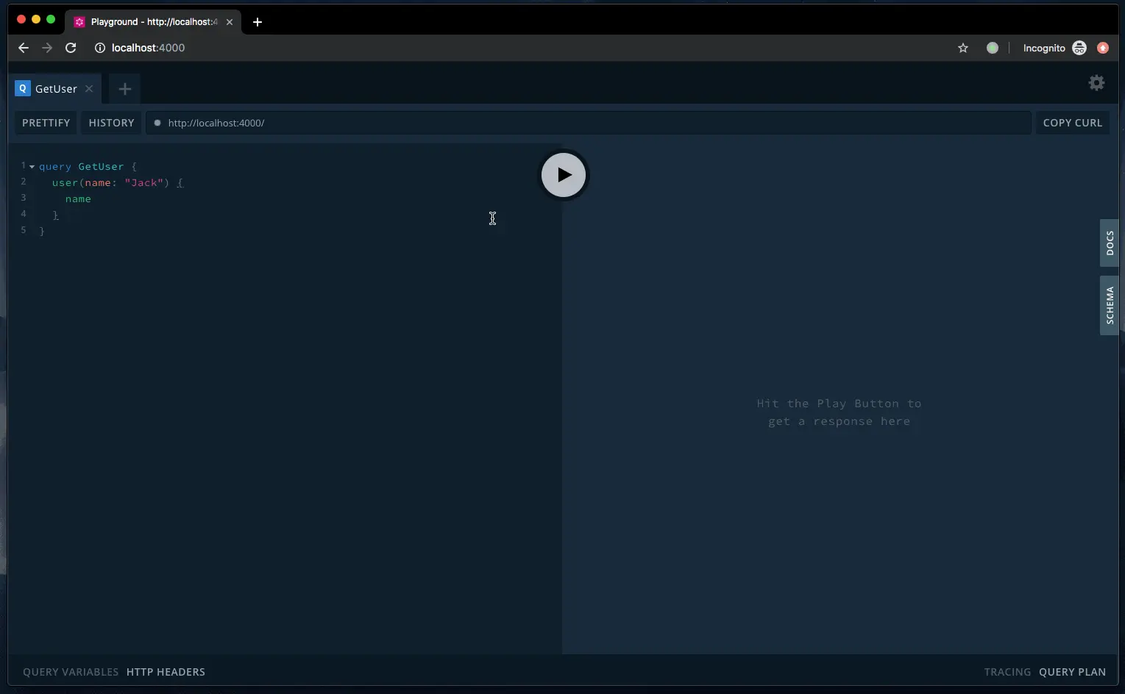This screenshot has height=694, width=1125.
Task: Open the Playground settings gear
Action: tap(1096, 83)
